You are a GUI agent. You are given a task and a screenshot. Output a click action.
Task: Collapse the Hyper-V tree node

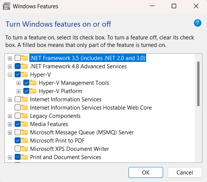click(10, 75)
